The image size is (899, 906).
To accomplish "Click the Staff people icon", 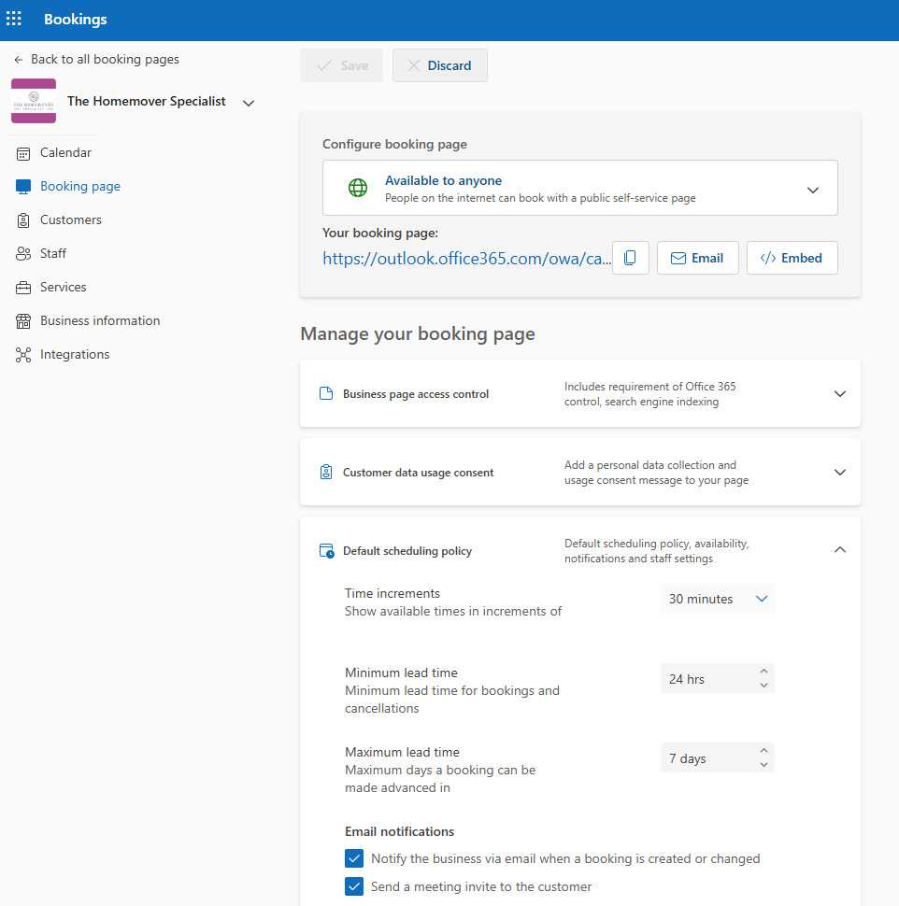I will [23, 254].
